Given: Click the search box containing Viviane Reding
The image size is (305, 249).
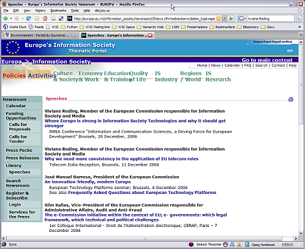Looking at the screenshot, I should point(270,18).
